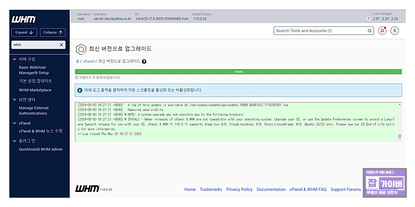Open cPanel & WHM 뉴스 수정

41,131
